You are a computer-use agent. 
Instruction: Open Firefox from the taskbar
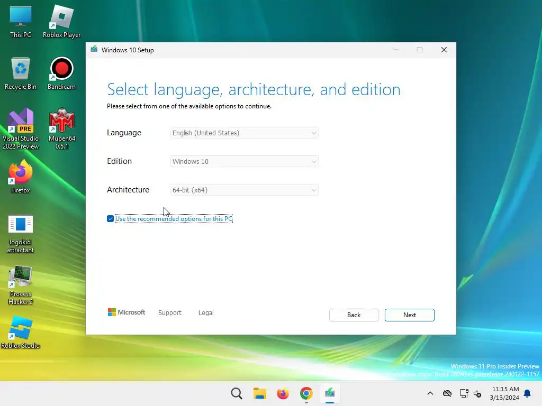click(x=283, y=393)
